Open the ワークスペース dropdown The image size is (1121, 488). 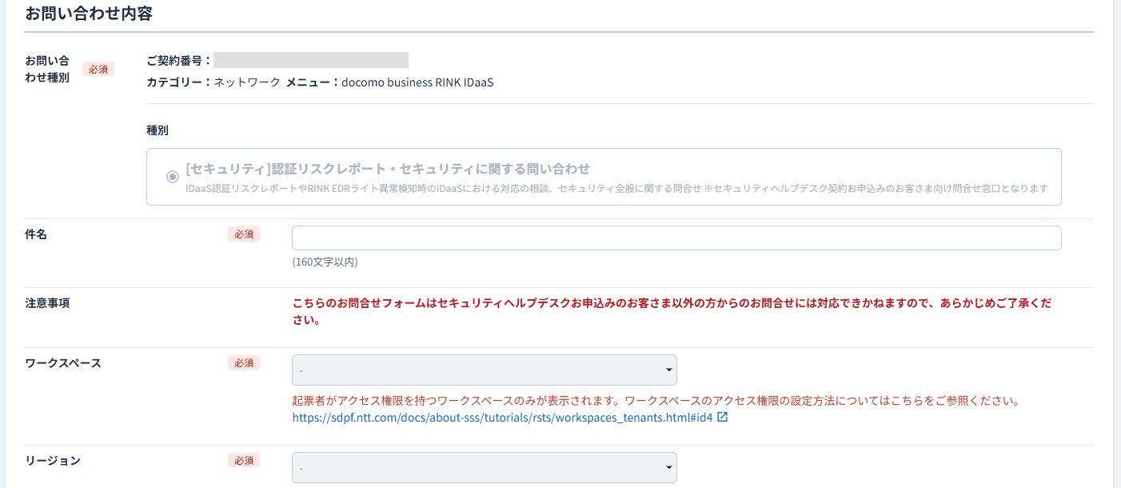coord(485,370)
